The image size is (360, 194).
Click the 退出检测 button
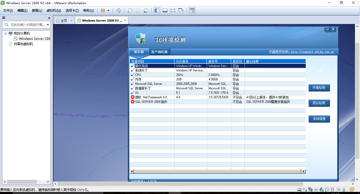(319, 103)
